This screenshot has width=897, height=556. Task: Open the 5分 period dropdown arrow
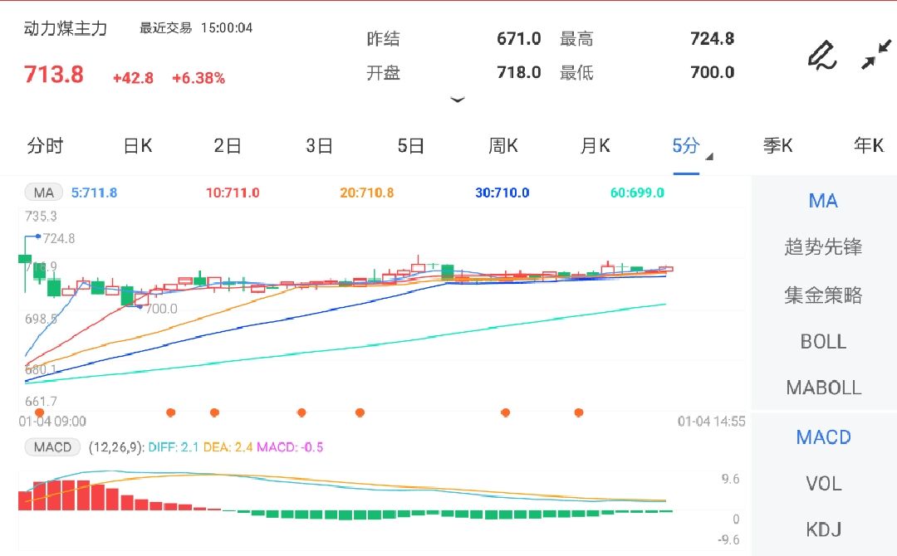click(x=708, y=154)
